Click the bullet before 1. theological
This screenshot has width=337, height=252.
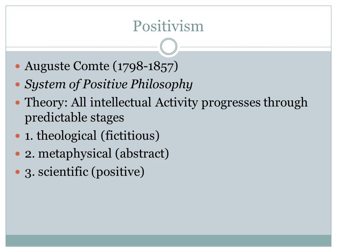point(18,136)
